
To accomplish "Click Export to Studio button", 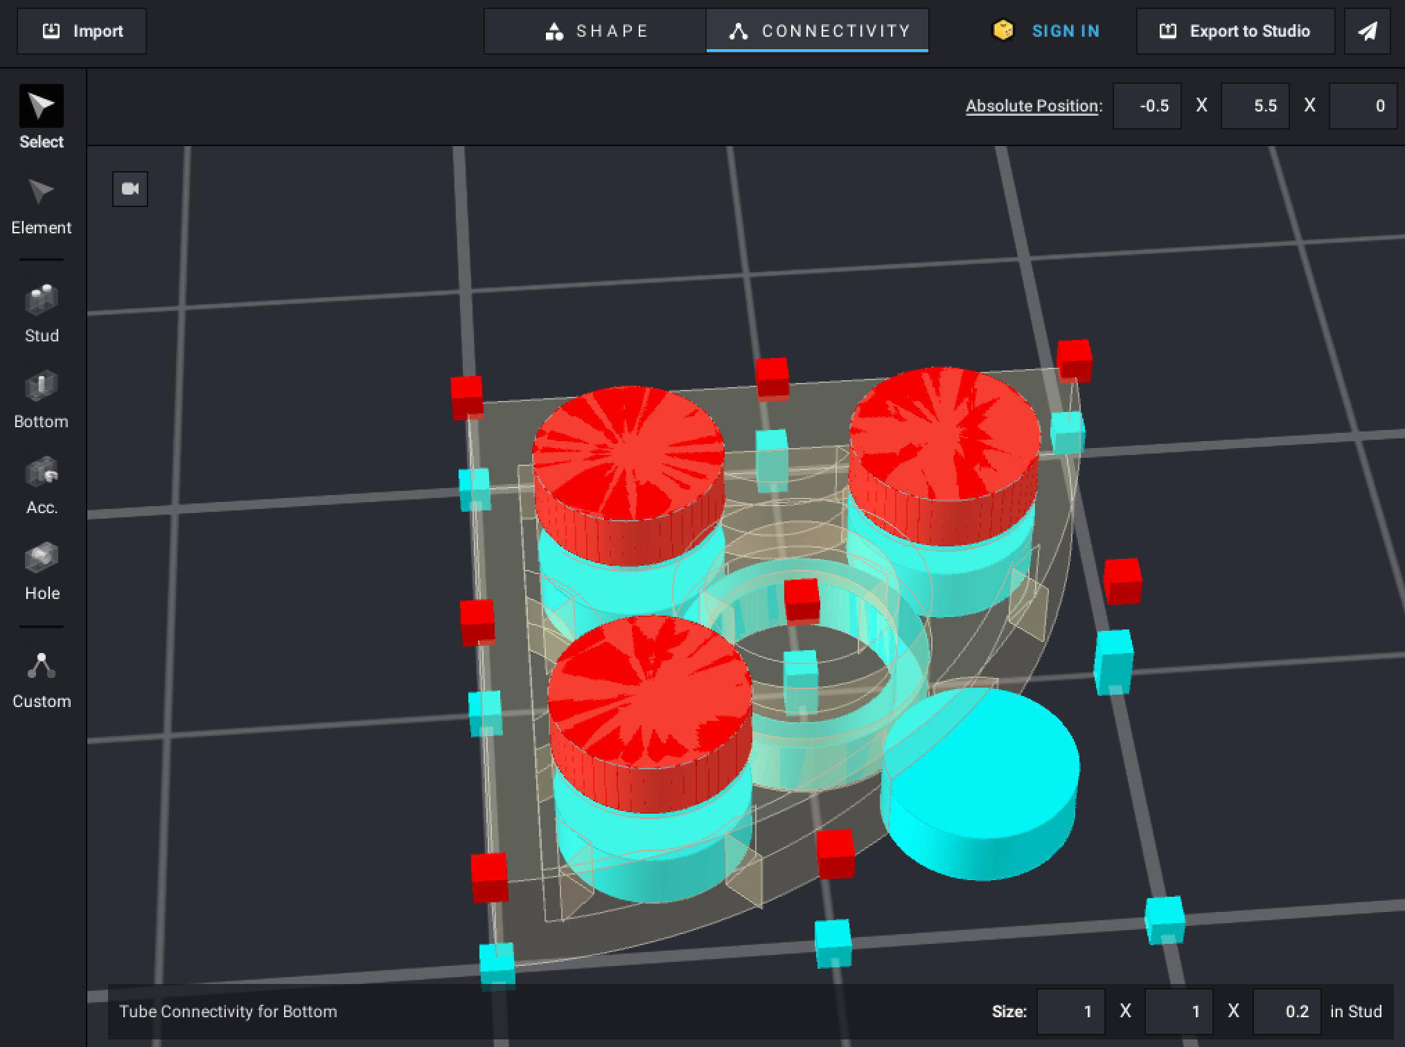I will click(1235, 31).
